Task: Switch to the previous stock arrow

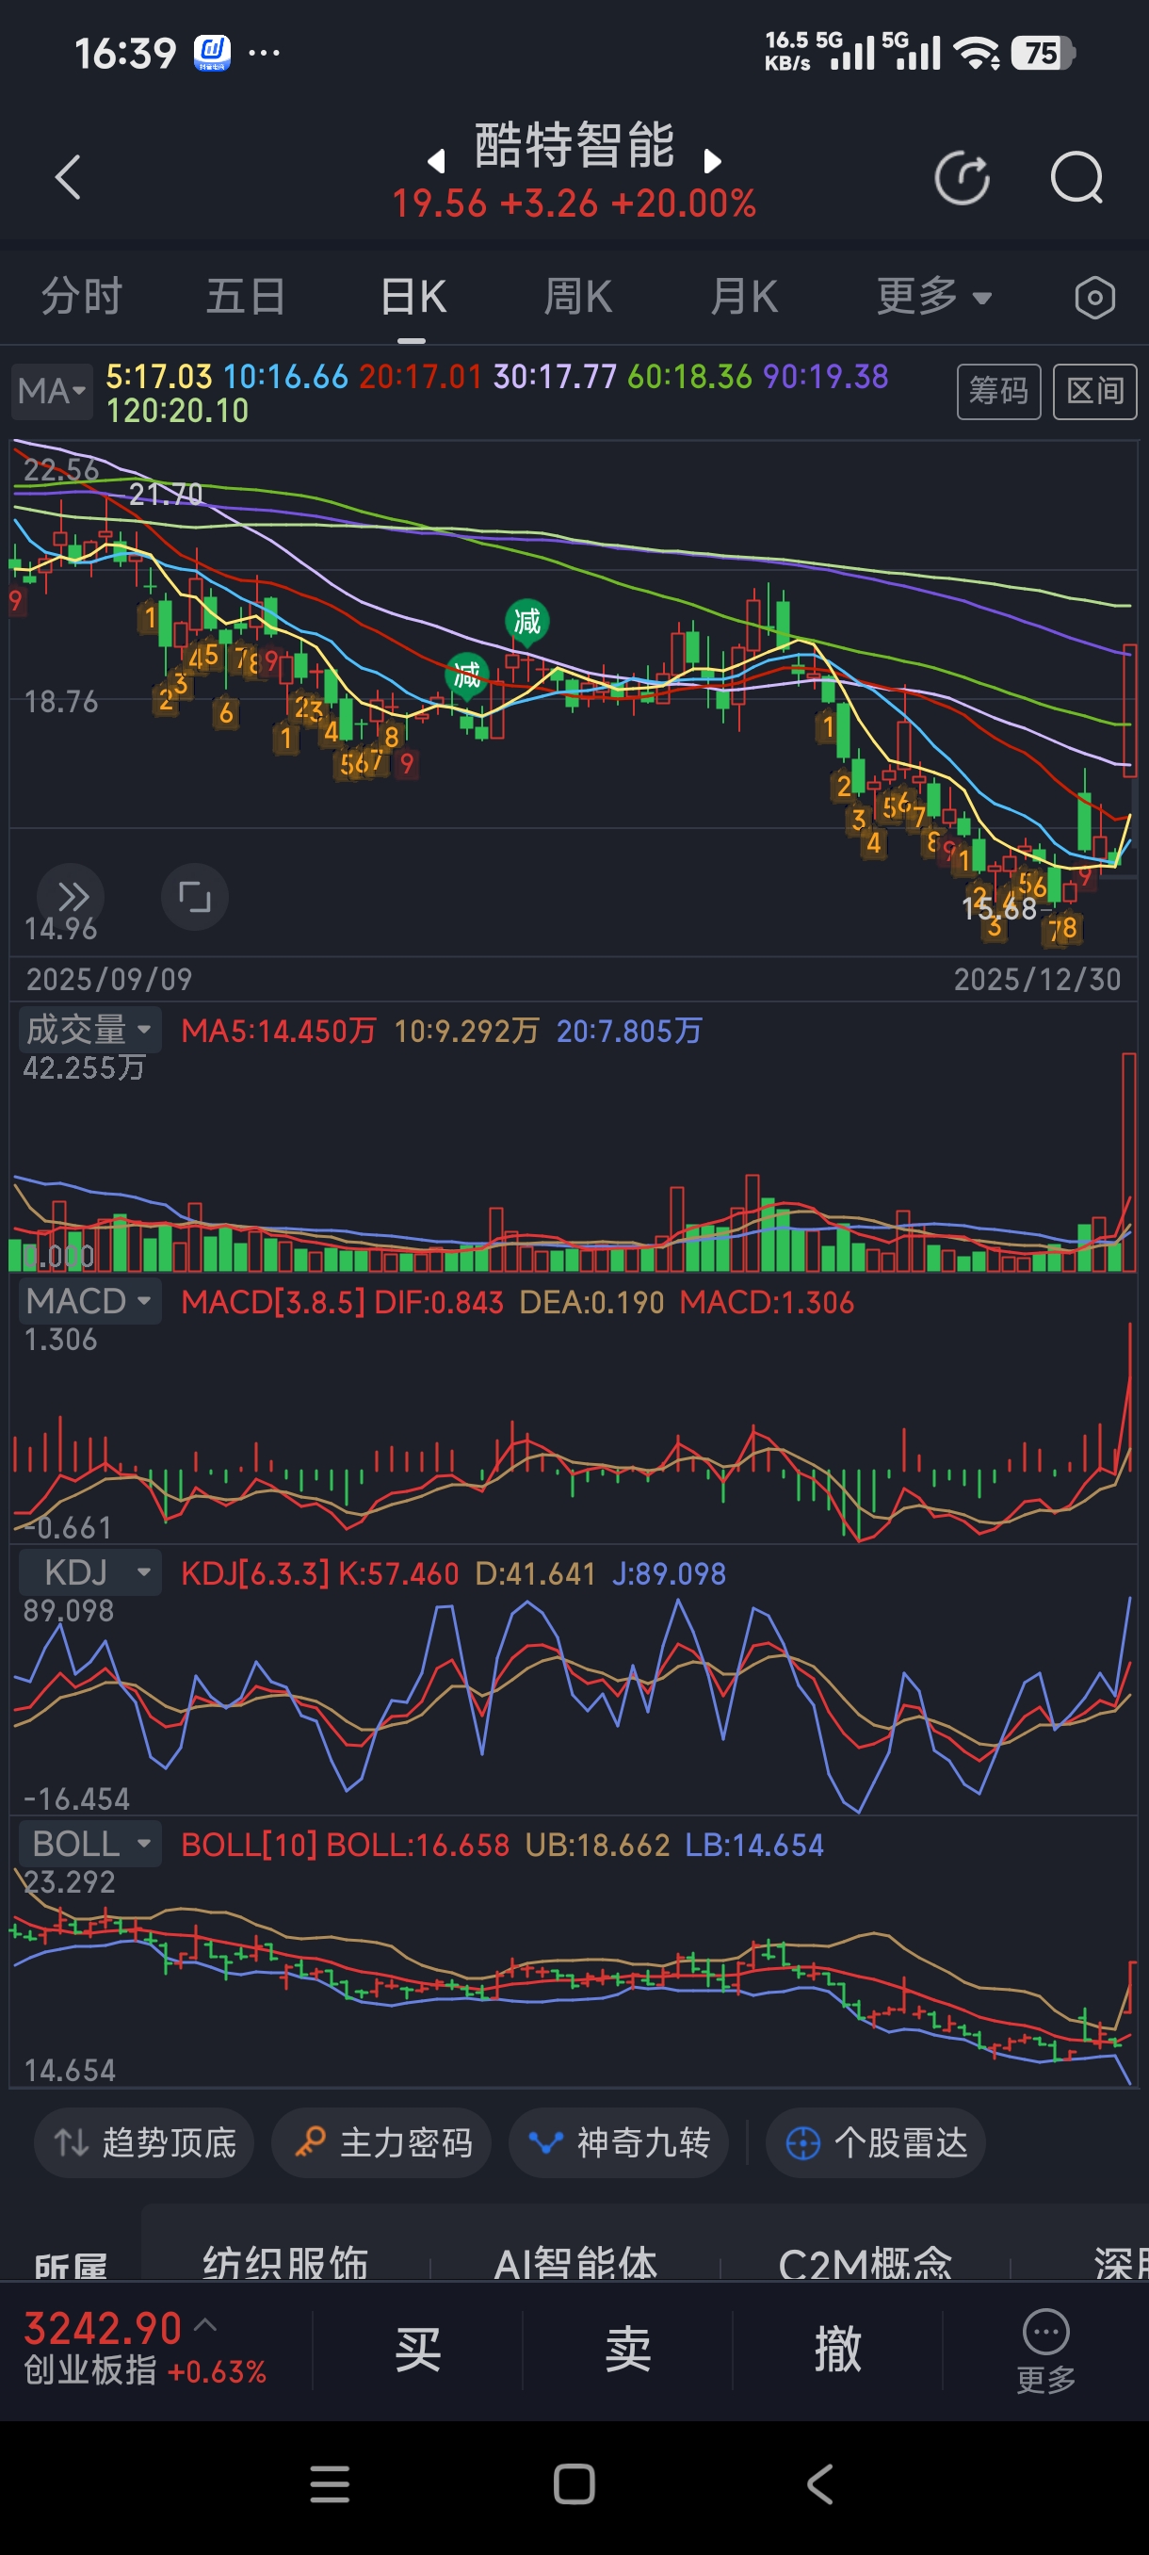Action: [435, 161]
